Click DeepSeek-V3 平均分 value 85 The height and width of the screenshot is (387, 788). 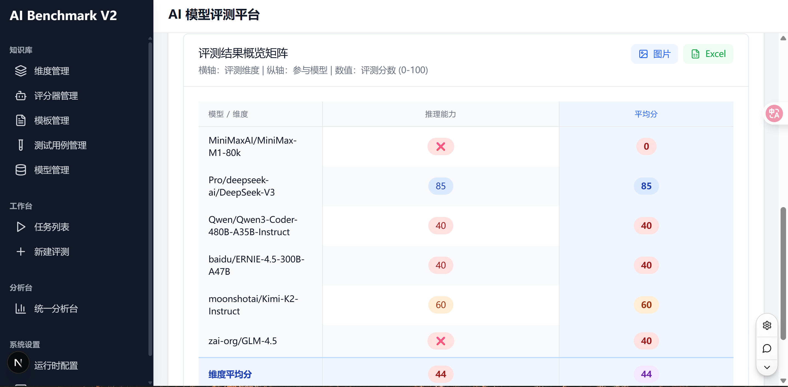pos(646,186)
